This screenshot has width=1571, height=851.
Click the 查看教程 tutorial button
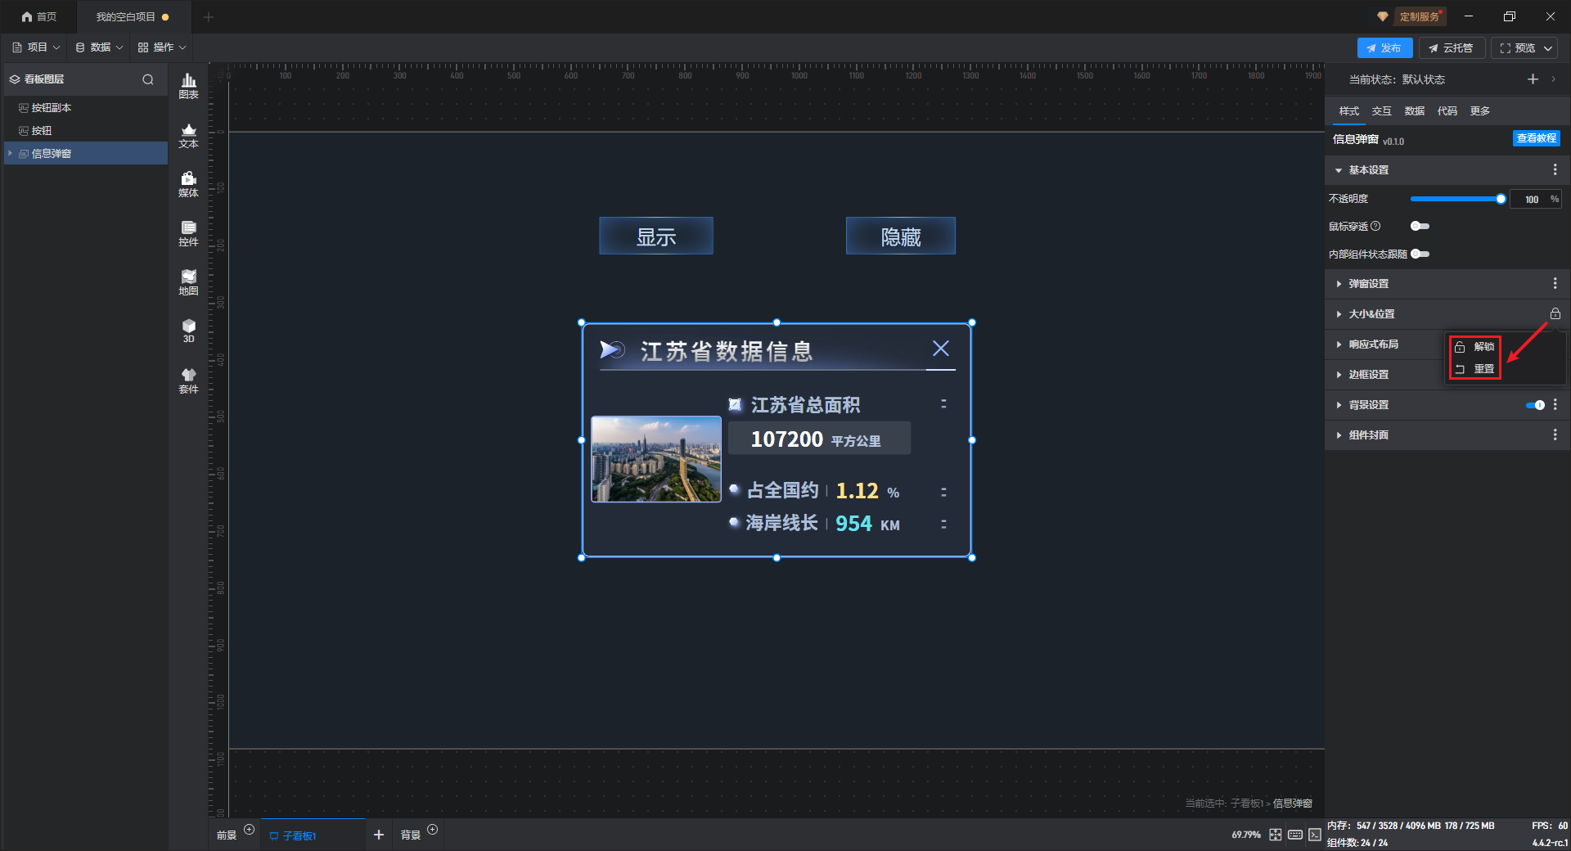tap(1536, 138)
